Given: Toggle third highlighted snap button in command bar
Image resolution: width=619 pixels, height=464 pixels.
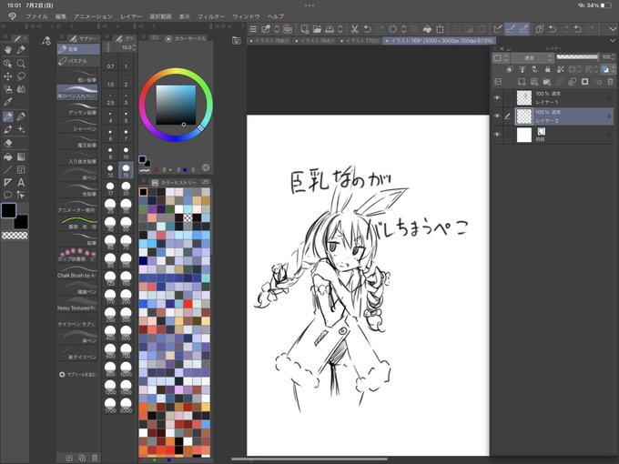Looking at the screenshot, I should click(x=523, y=29).
